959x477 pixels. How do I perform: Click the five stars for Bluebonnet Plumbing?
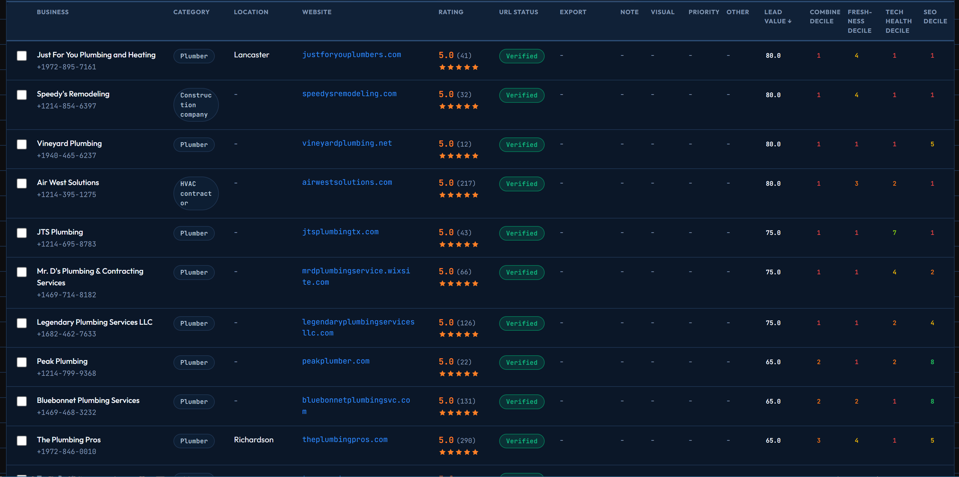tap(459, 413)
